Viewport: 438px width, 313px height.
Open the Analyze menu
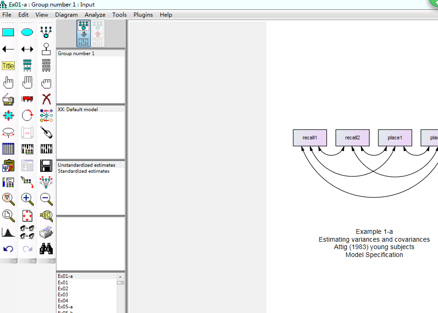[95, 15]
